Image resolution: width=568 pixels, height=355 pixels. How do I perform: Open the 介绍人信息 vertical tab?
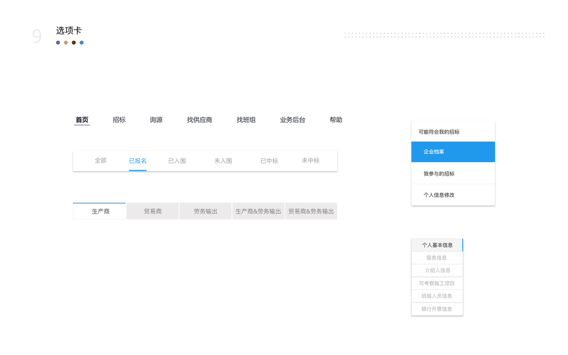(x=437, y=270)
